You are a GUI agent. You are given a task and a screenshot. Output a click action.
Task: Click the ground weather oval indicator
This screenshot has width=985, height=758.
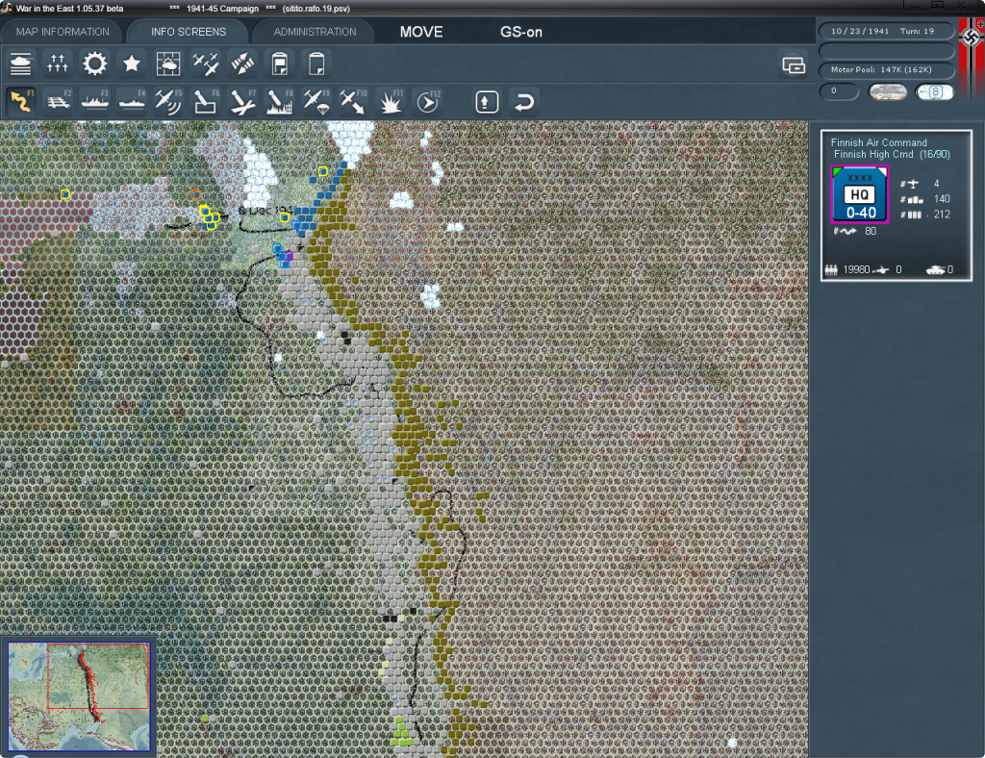pos(888,92)
